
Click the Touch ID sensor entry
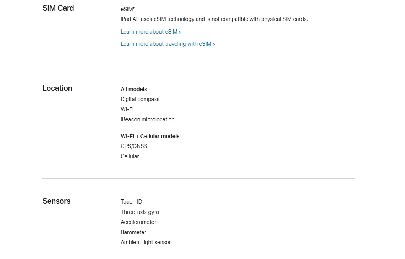pyautogui.click(x=131, y=202)
